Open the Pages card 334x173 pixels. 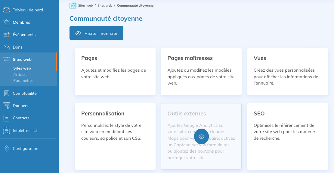115,71
